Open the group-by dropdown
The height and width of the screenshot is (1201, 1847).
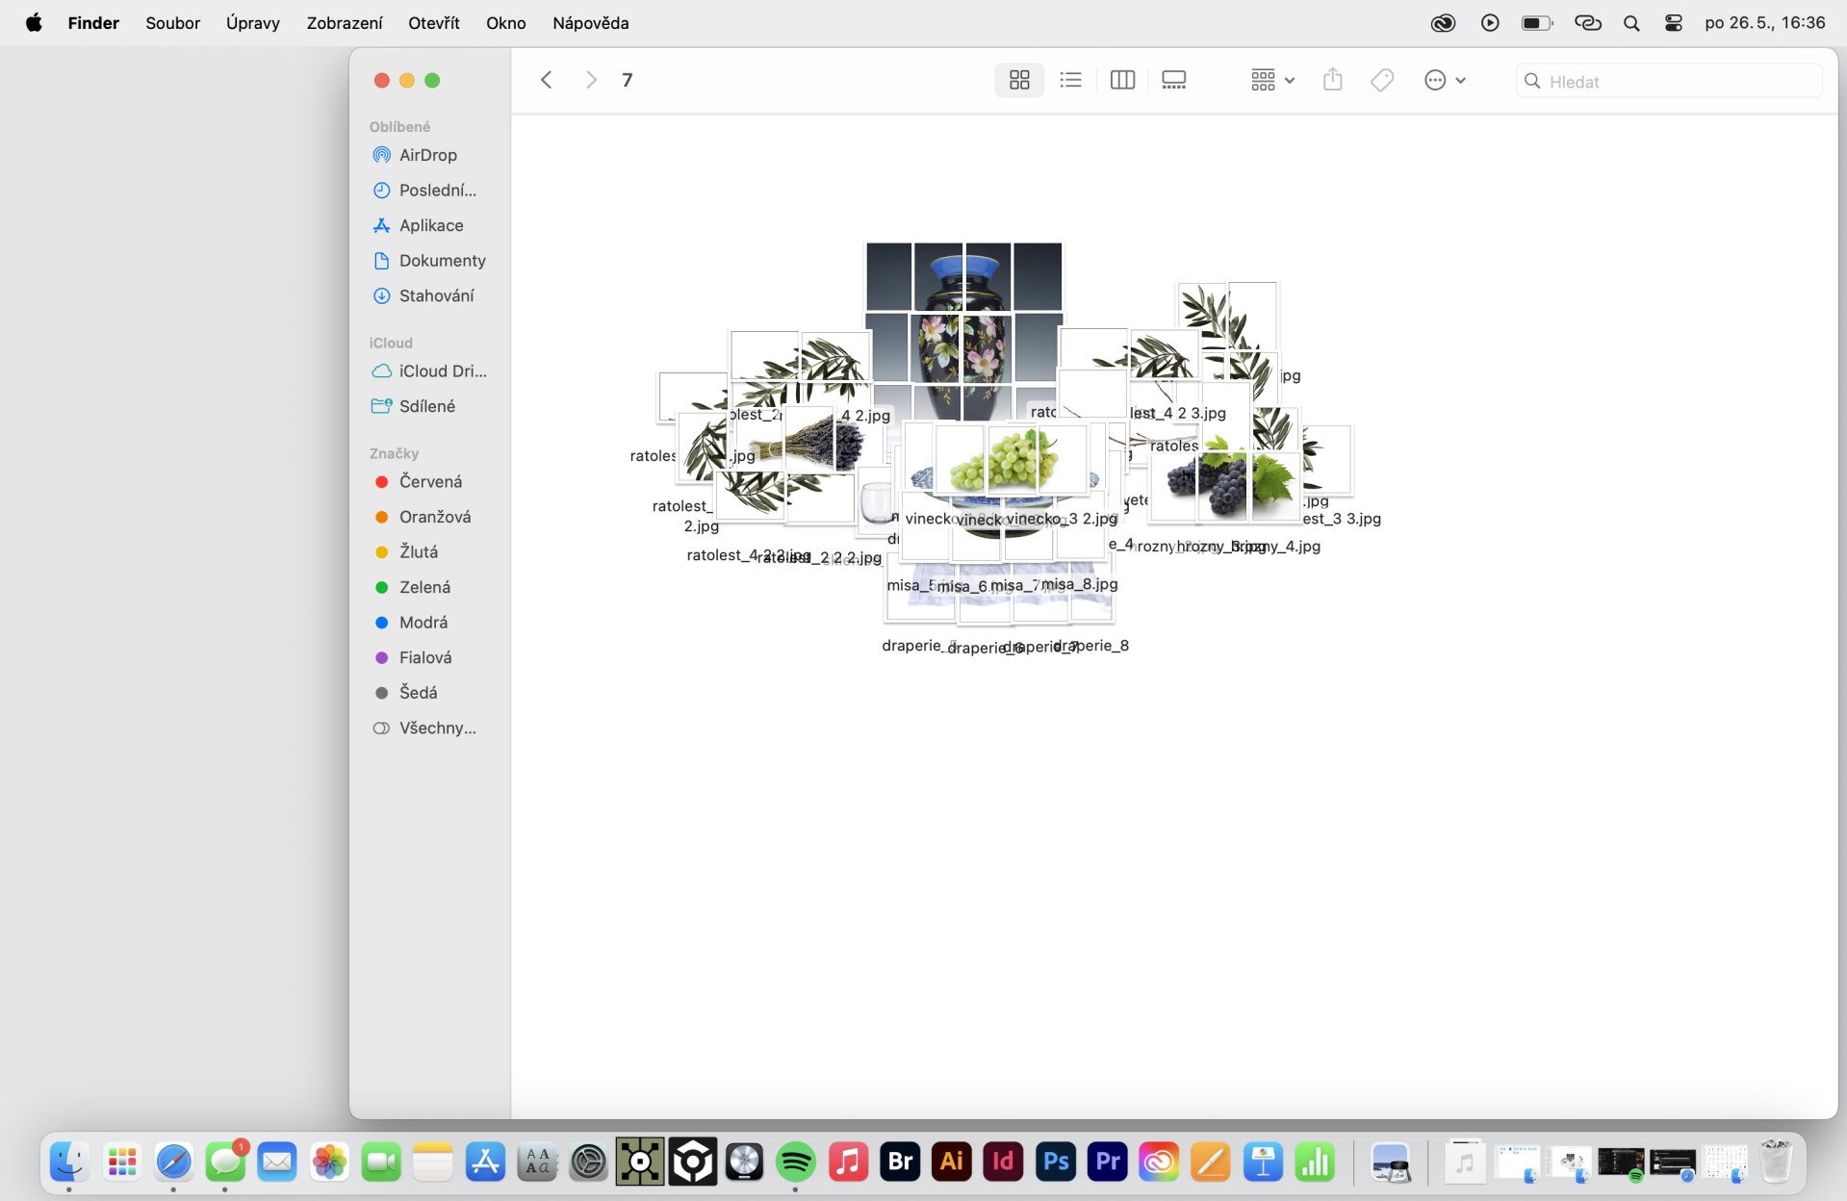[1271, 81]
